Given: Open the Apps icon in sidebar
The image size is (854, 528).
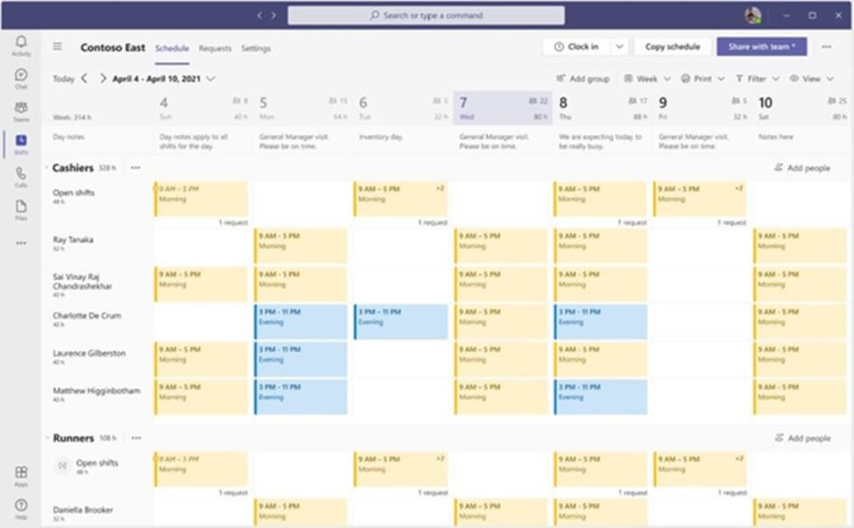Looking at the screenshot, I should click(21, 475).
